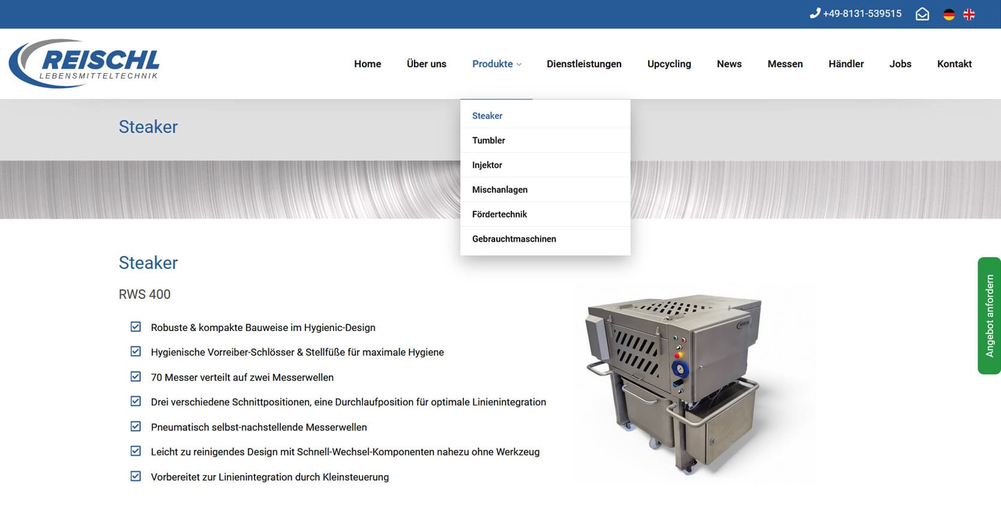Switch language with the German flag
The width and height of the screenshot is (1001, 509).
(x=949, y=14)
